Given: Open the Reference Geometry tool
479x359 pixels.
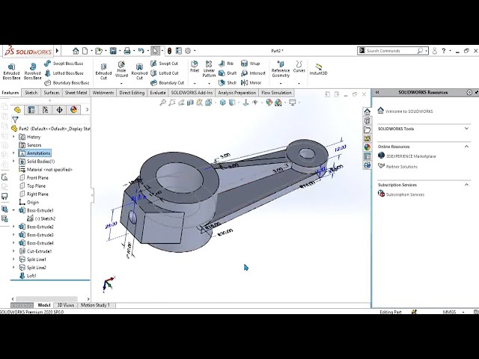Looking at the screenshot, I should tap(281, 69).
